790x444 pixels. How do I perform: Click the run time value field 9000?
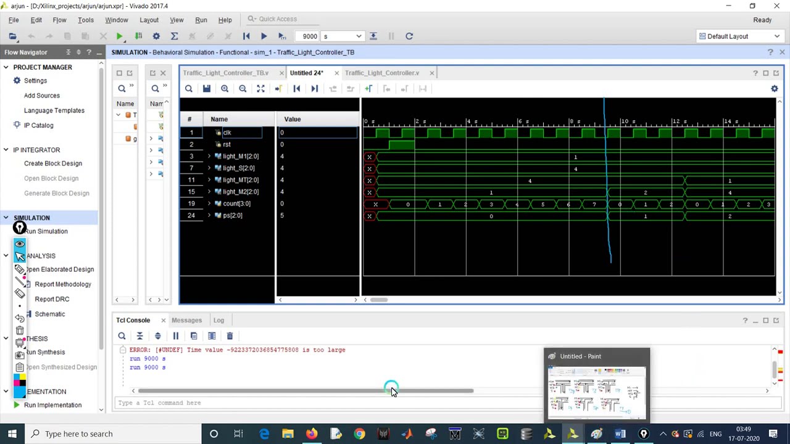[x=307, y=36]
